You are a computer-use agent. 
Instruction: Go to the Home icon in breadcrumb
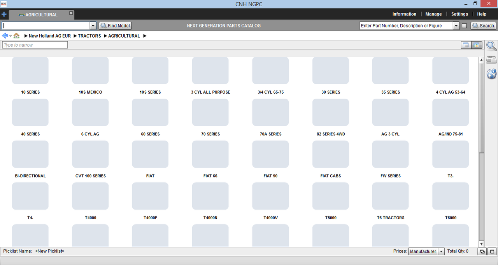pos(16,36)
